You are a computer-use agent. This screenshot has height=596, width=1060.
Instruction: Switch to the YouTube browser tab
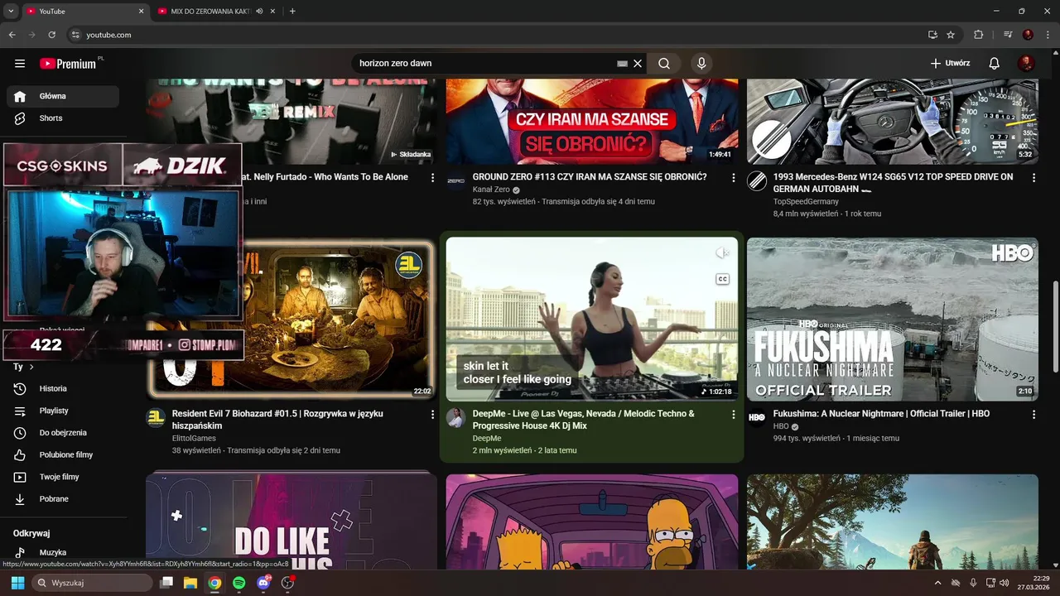pyautogui.click(x=84, y=12)
